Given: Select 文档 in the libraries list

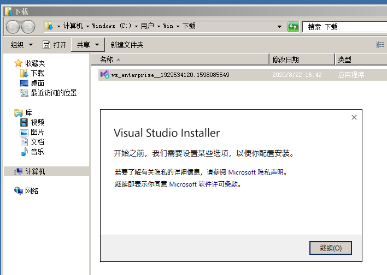Looking at the screenshot, I should pyautogui.click(x=38, y=142).
